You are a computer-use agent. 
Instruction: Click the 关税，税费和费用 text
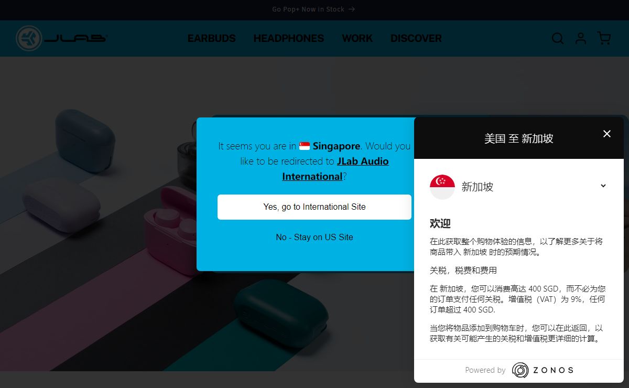pyautogui.click(x=463, y=271)
